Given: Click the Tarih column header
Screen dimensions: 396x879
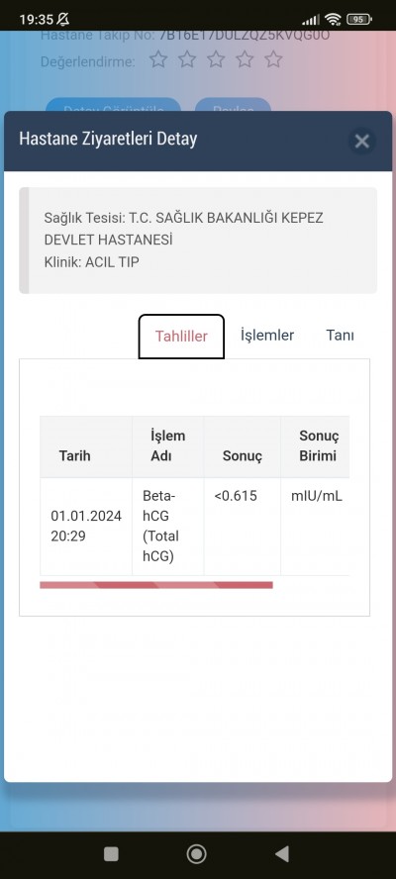Looking at the screenshot, I should [x=86, y=446].
